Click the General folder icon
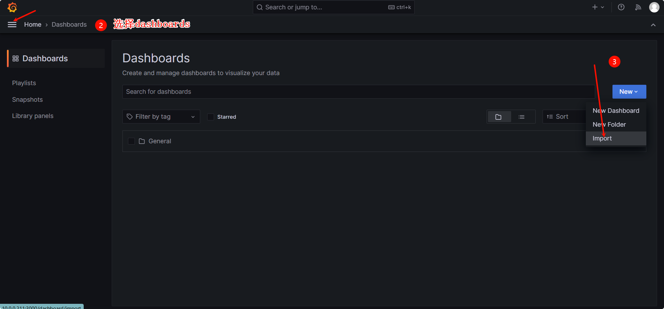This screenshot has width=664, height=309. pos(142,141)
